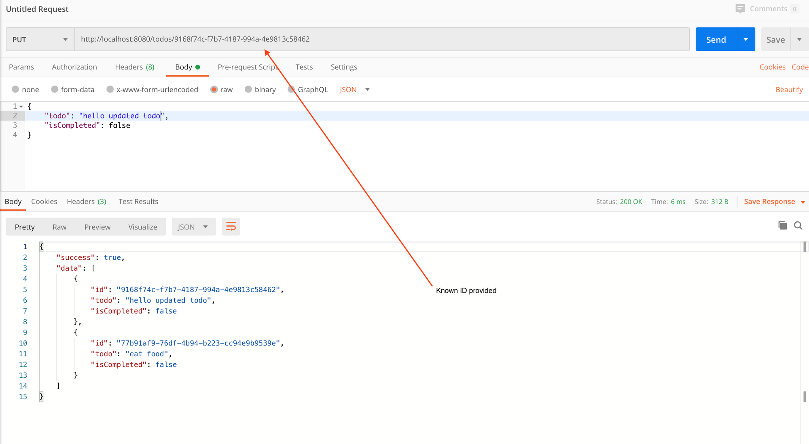Switch to the Authorization tab
The width and height of the screenshot is (809, 444).
(x=74, y=67)
